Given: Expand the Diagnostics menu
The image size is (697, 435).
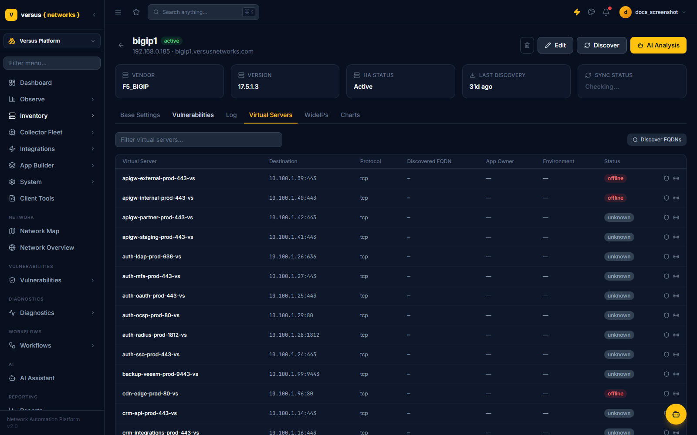Looking at the screenshot, I should click(52, 313).
